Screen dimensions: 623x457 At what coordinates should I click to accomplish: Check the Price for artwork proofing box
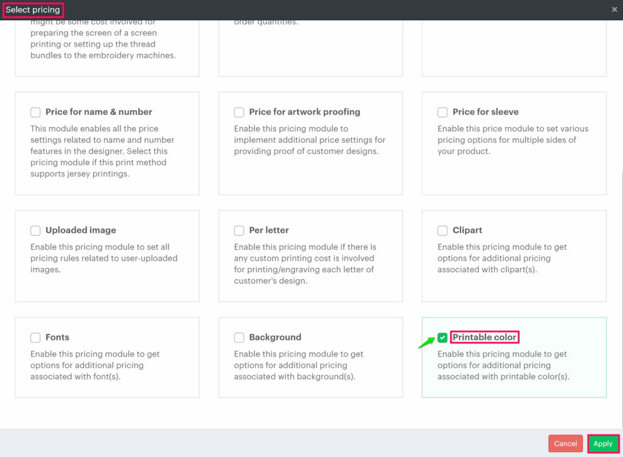click(239, 112)
